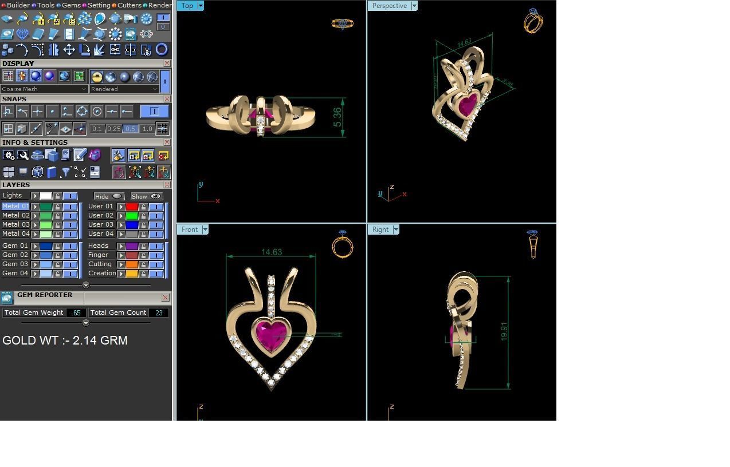Click the grid display icon in Display panel

tap(8, 76)
